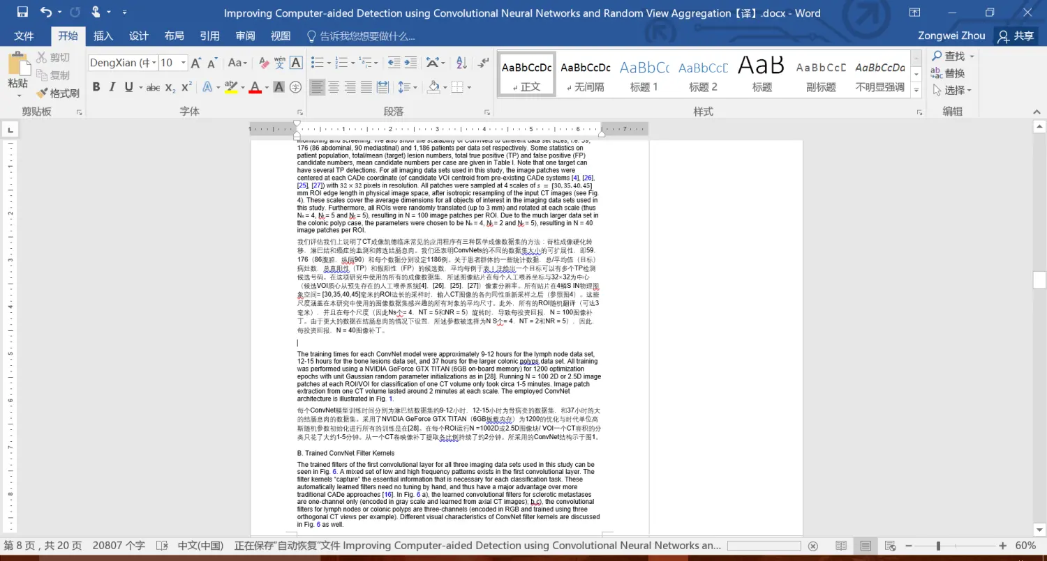
Task: Open the undo history dropdown arrow
Action: 59,13
